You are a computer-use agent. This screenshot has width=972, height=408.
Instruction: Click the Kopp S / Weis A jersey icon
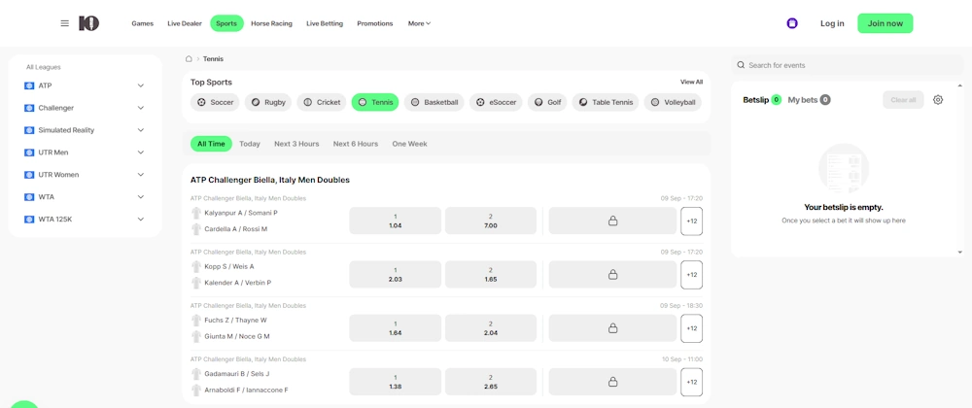pos(196,267)
